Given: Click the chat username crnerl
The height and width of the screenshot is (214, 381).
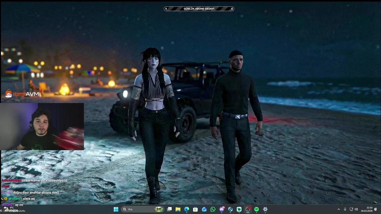Looking at the screenshot, I should (x=6, y=193).
